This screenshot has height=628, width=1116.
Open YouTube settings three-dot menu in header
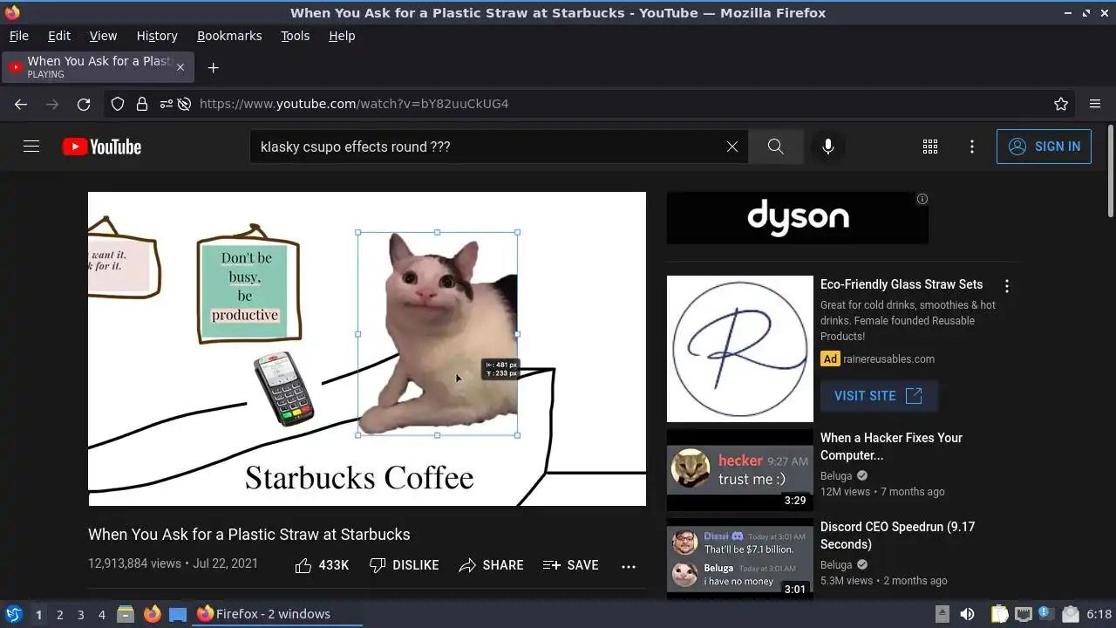(x=972, y=147)
